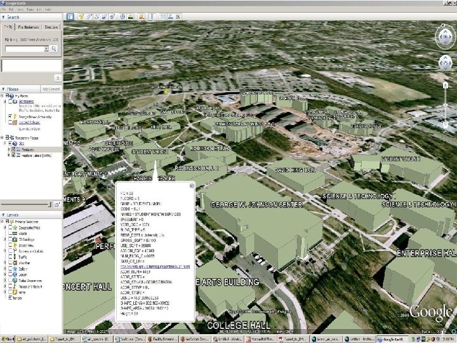
Task: Expand the Features folder node
Action: click(x=9, y=149)
